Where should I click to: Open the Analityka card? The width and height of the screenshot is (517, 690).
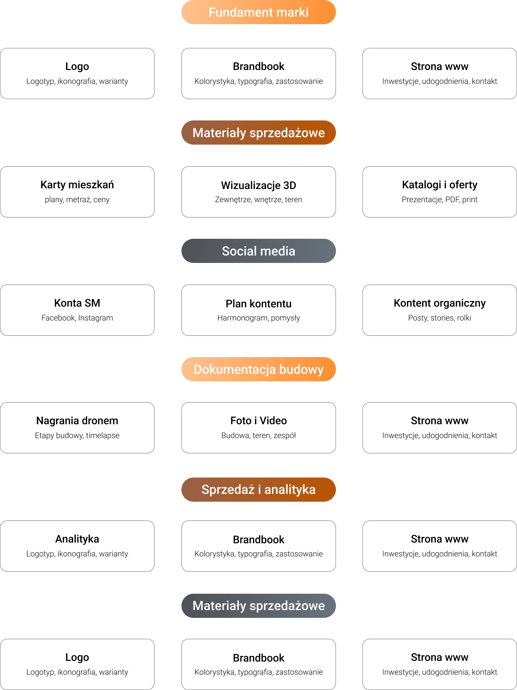click(x=77, y=546)
